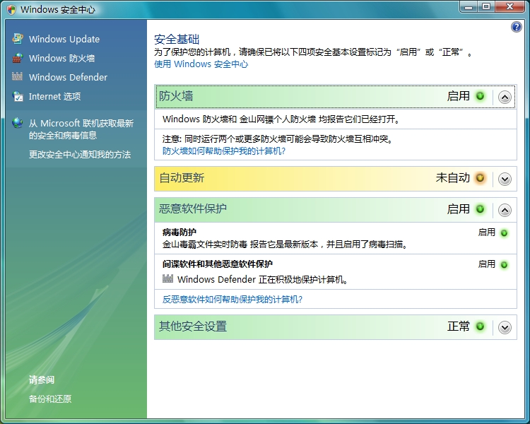Expand the 其他安全设置 section with chevron
Image resolution: width=530 pixels, height=424 pixels.
505,327
